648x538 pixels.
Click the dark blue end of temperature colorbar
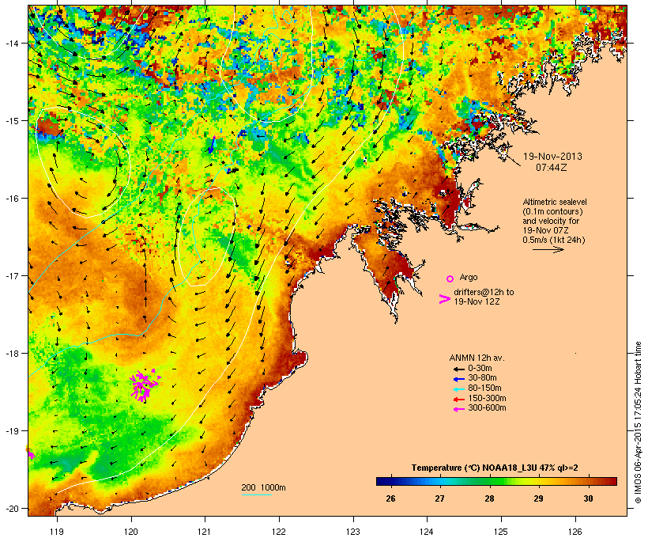pyautogui.click(x=382, y=481)
